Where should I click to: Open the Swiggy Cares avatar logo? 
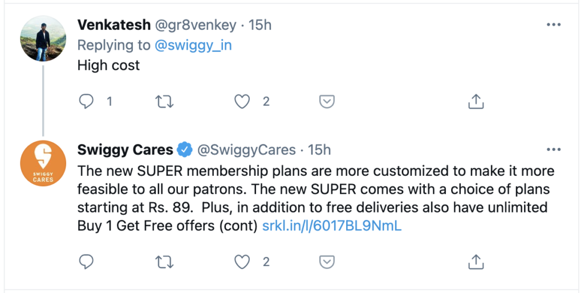43,163
